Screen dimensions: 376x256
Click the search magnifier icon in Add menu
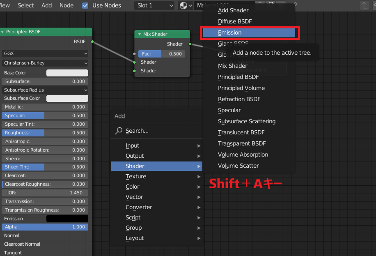[x=119, y=131]
